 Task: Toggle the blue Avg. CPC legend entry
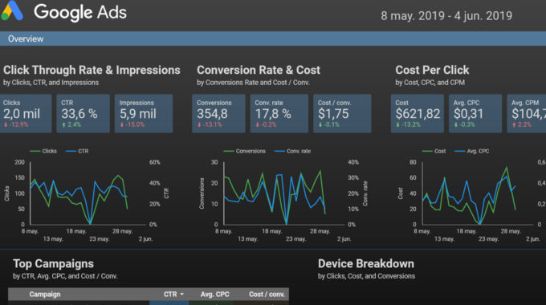[x=472, y=151]
